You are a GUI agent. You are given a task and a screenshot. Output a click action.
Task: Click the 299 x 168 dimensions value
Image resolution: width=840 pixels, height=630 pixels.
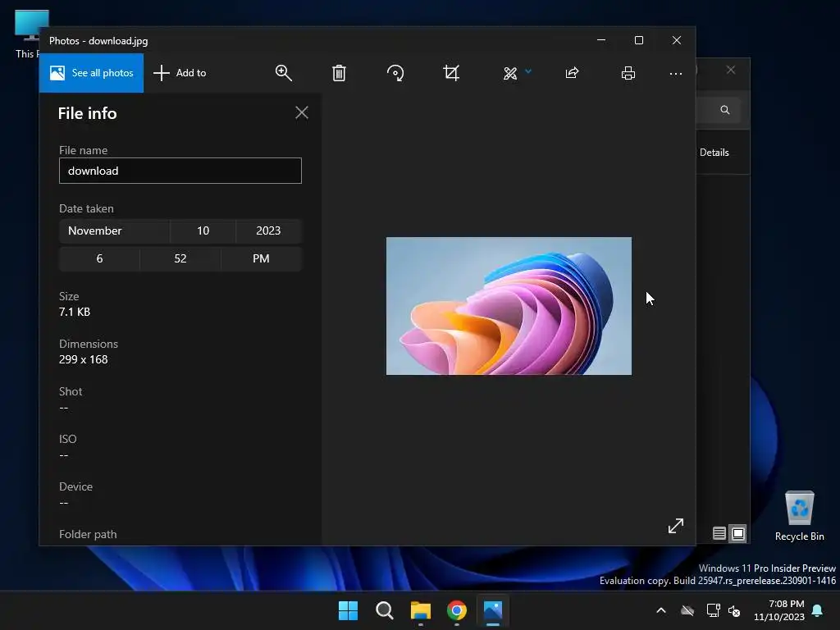[83, 359]
